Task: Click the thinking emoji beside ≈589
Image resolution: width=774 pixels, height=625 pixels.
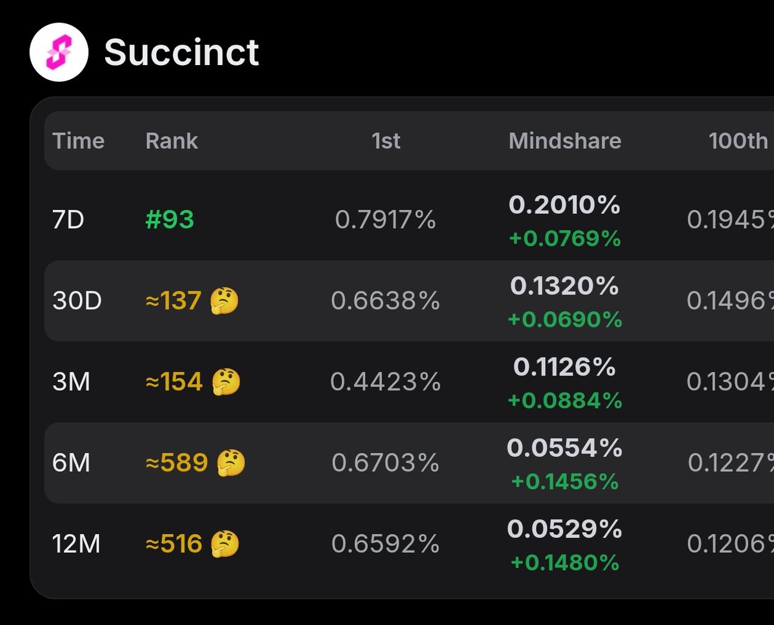Action: pos(231,463)
